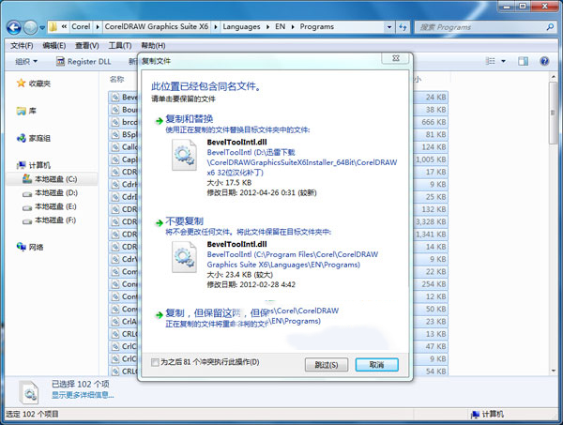Enable 为之后 81 个冲突执行此操作 checkbox
This screenshot has width=563, height=425.
pyautogui.click(x=155, y=362)
